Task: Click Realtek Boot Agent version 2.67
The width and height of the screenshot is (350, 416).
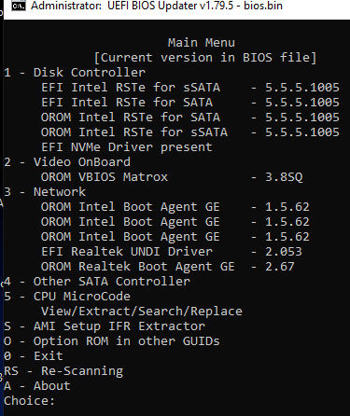Action: tap(280, 267)
